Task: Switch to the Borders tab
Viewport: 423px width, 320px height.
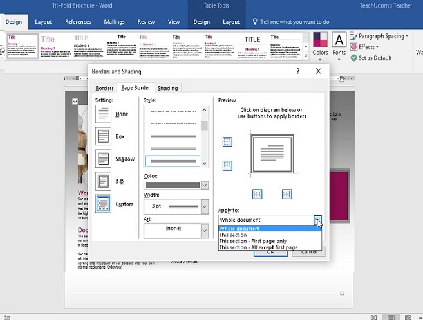Action: pyautogui.click(x=104, y=88)
